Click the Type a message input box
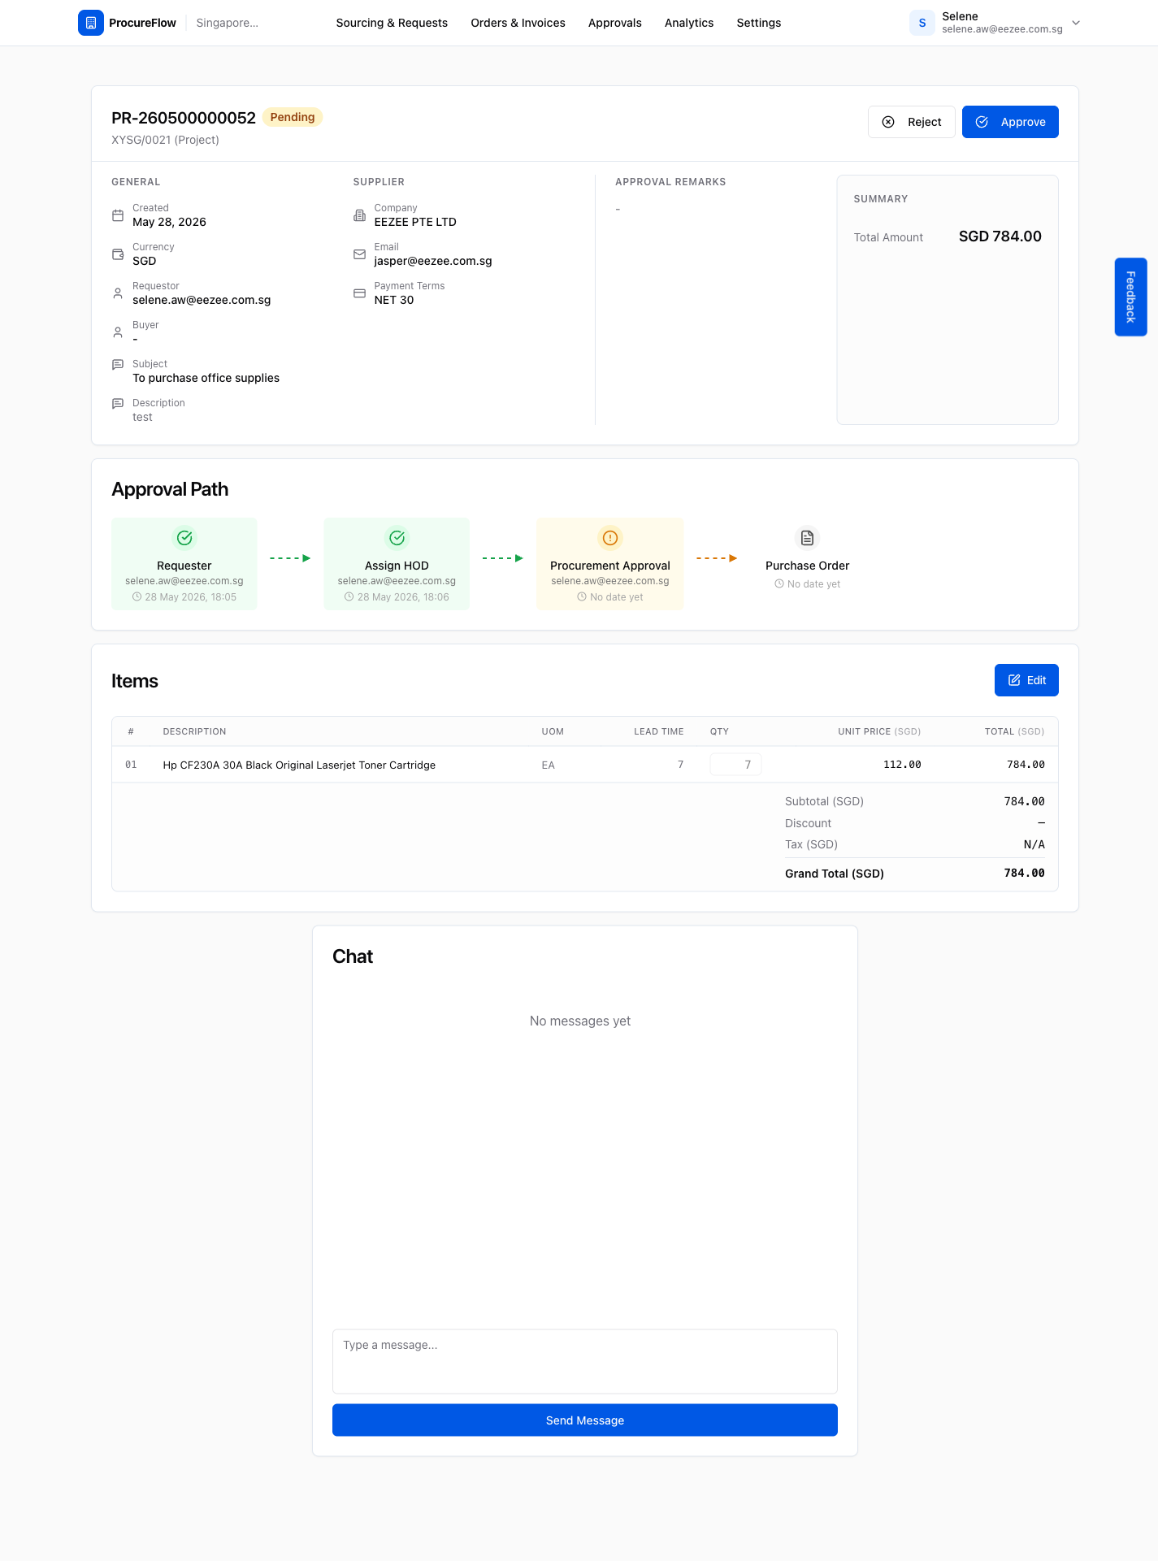 point(585,1362)
